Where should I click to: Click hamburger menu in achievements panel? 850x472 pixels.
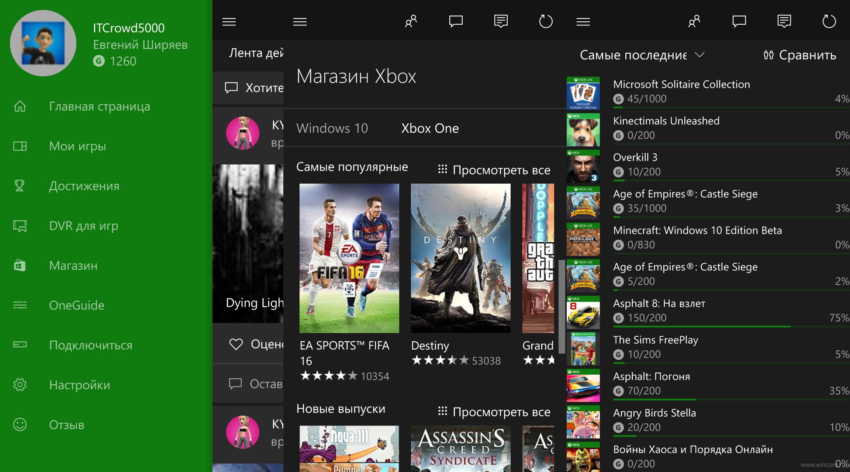point(583,22)
